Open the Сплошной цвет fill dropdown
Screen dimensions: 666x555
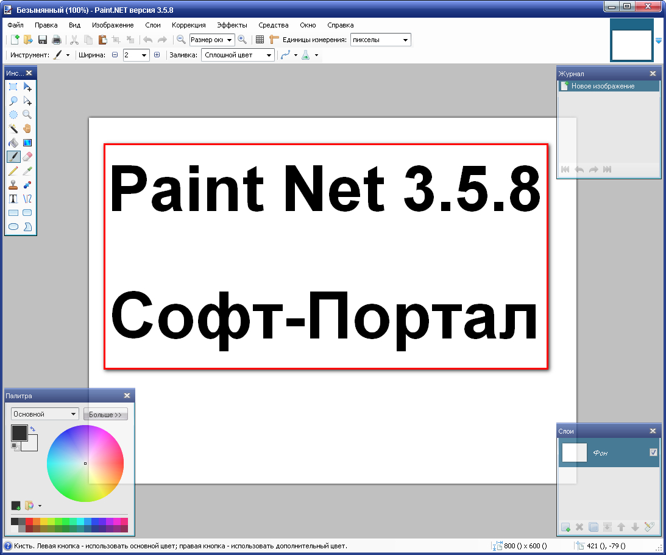[238, 55]
